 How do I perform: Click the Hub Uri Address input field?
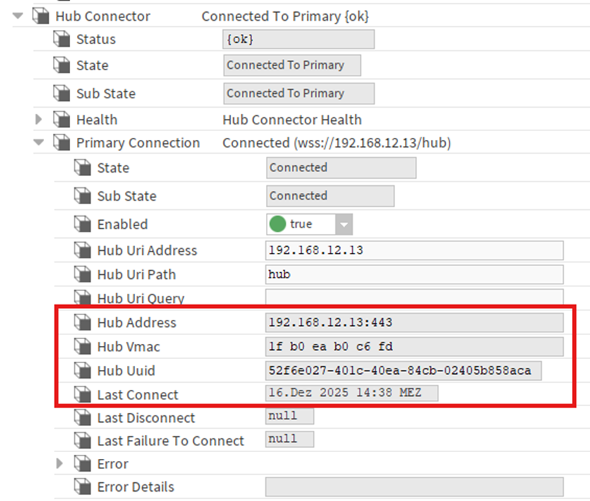pyautogui.click(x=414, y=250)
